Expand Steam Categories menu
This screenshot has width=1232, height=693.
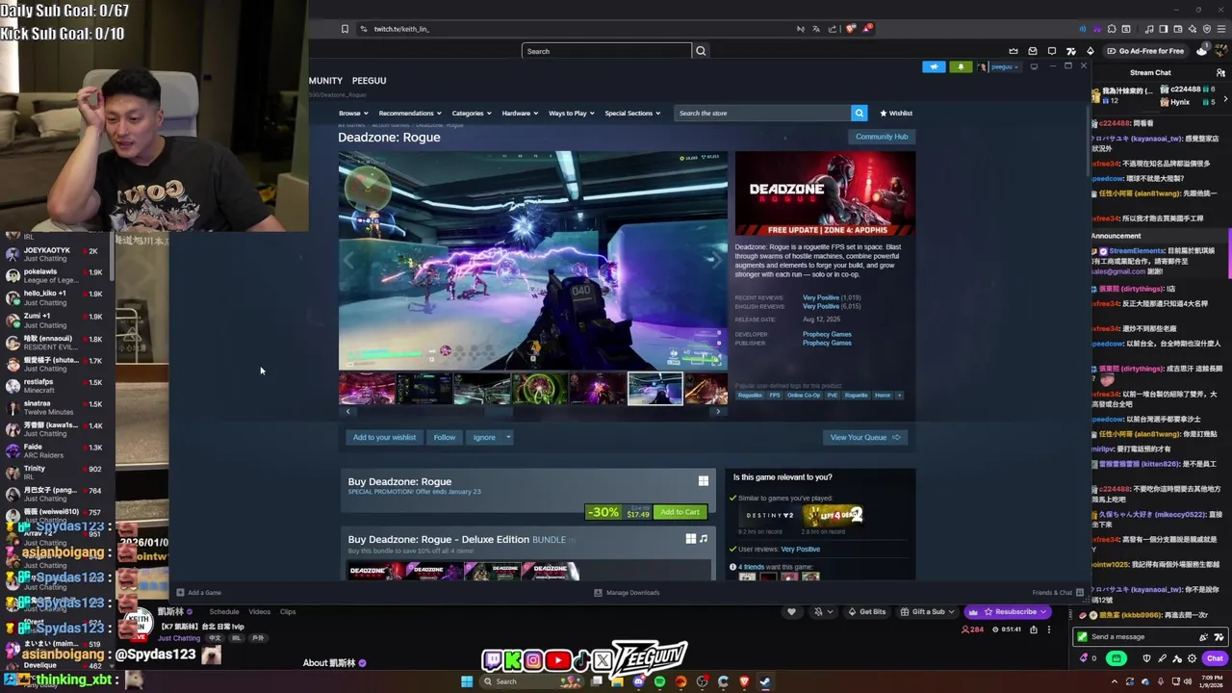coord(472,113)
